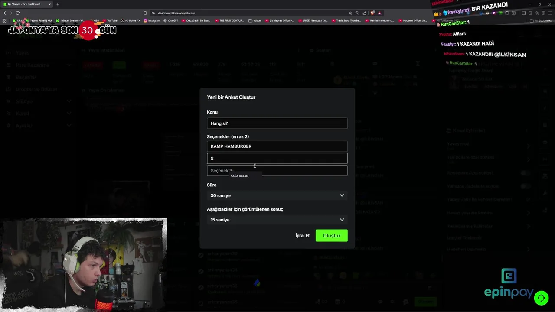Open the YouTube bookmark
Screen dimensions: 555x312
[x=110, y=20]
